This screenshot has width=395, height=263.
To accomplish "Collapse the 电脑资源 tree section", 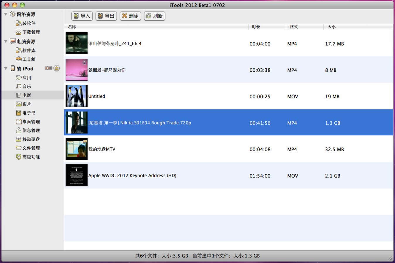I will coord(6,41).
